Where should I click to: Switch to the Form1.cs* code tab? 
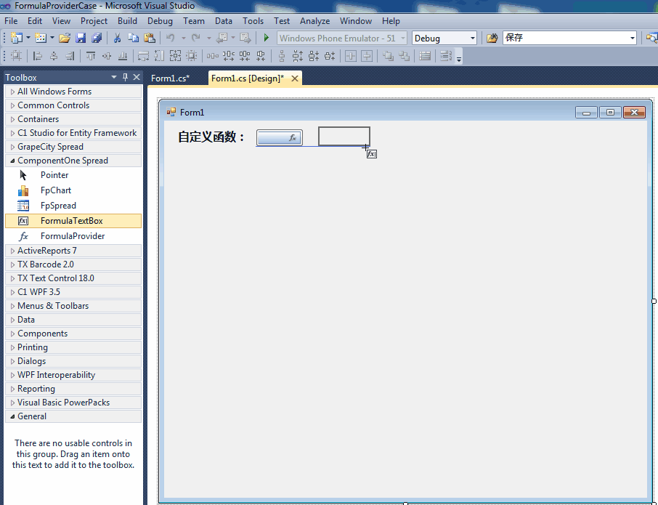(x=170, y=78)
